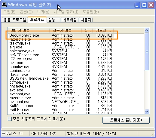The image size is (156, 138).
Task: Go to the 사용자 tab
Action: (x=86, y=20)
